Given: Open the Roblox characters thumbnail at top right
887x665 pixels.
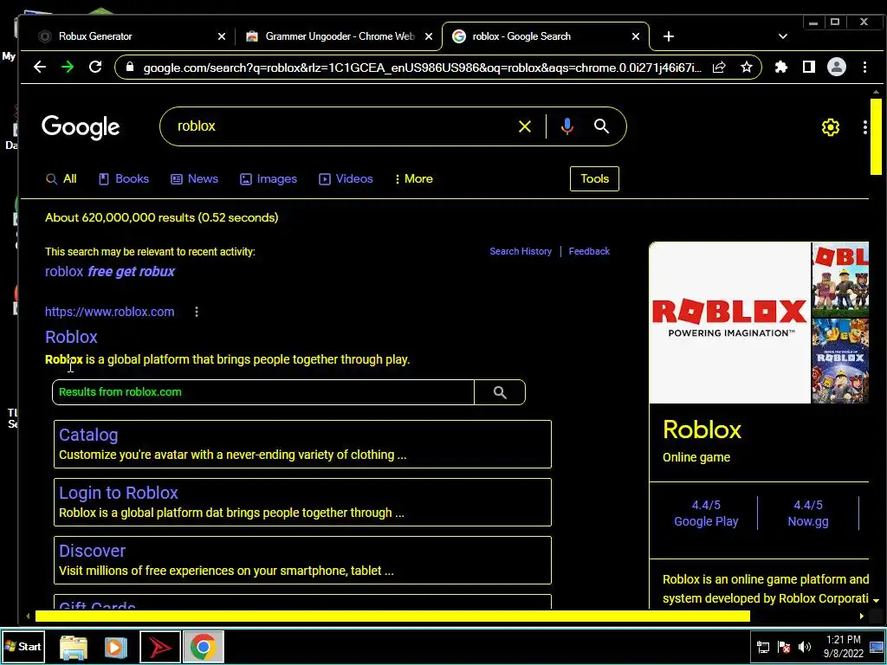Looking at the screenshot, I should point(840,280).
